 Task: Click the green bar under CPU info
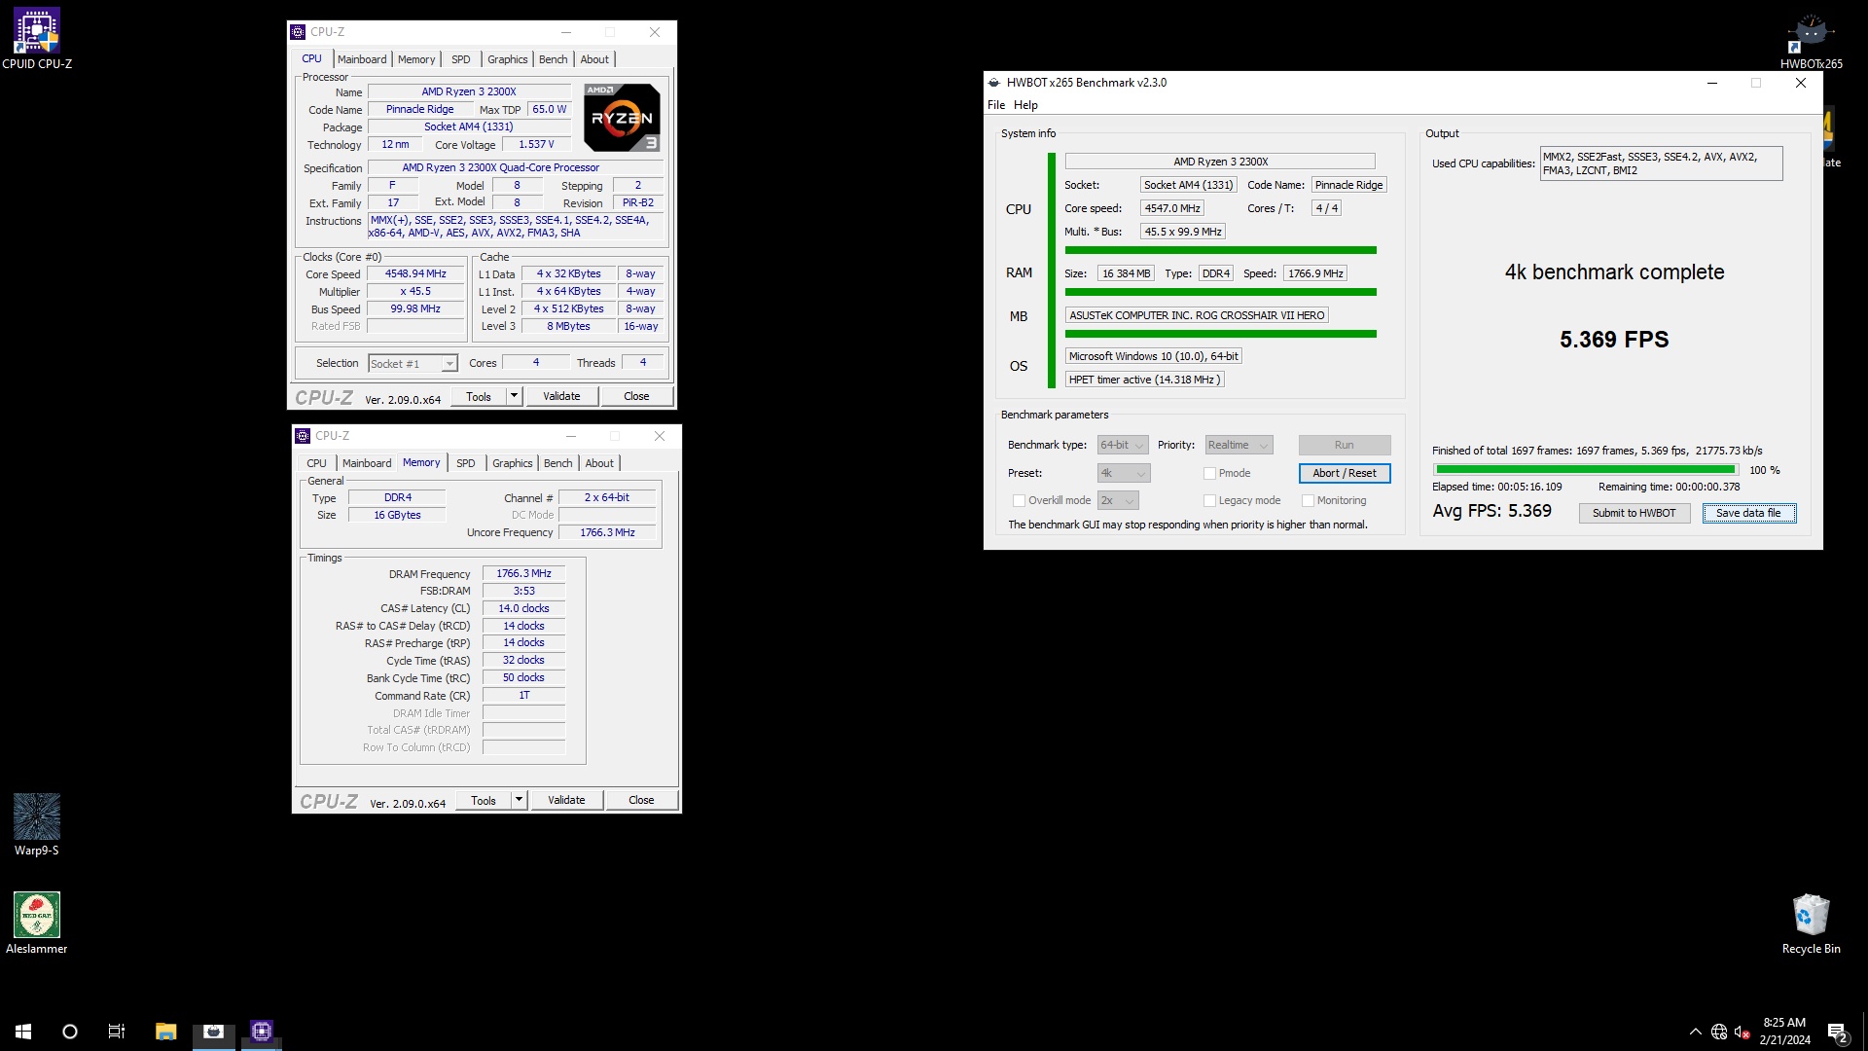(1221, 251)
